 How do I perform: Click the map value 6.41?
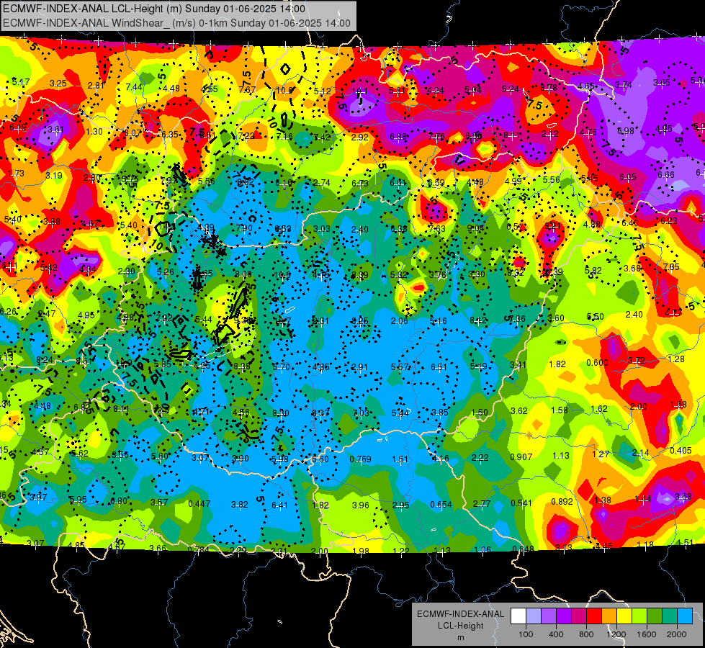pyautogui.click(x=279, y=505)
